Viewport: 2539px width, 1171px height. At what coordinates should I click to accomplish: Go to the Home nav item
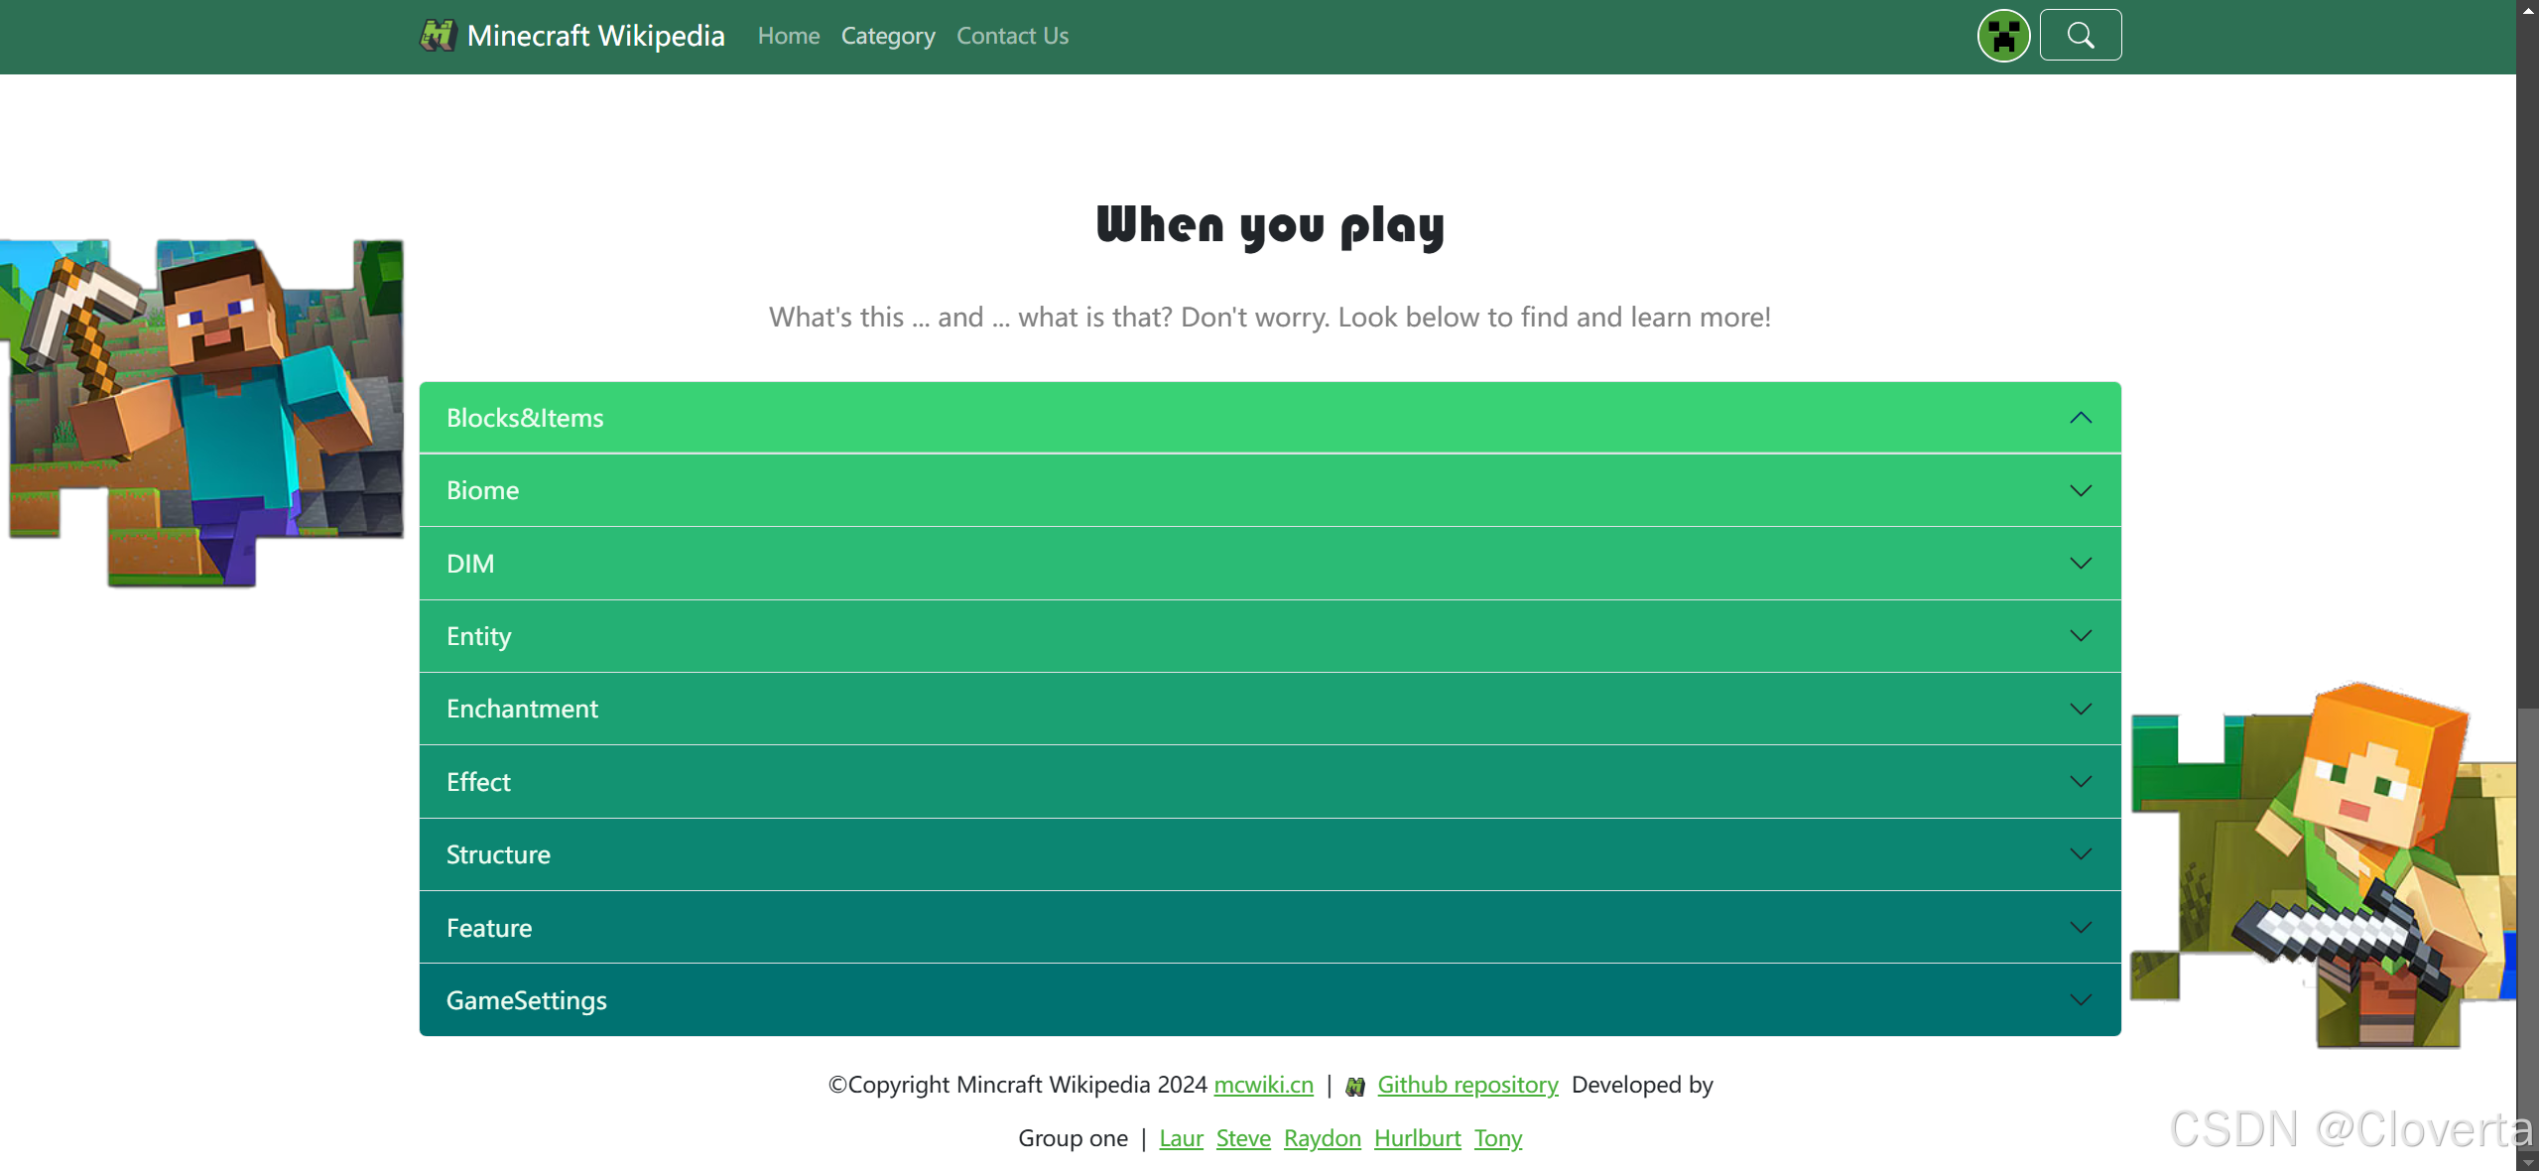pyautogui.click(x=789, y=36)
